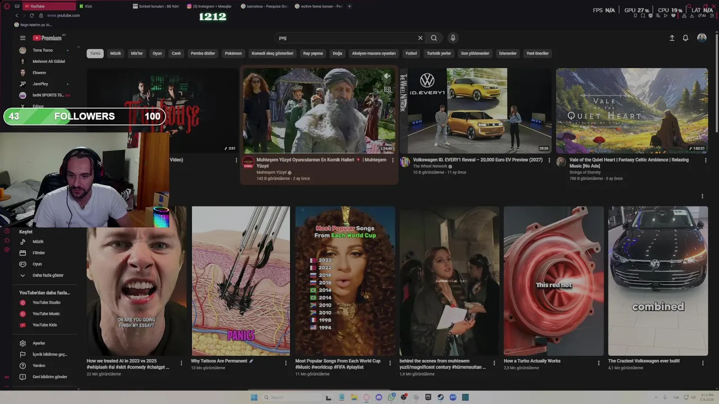Open The Wheel Network channel link

click(430, 166)
